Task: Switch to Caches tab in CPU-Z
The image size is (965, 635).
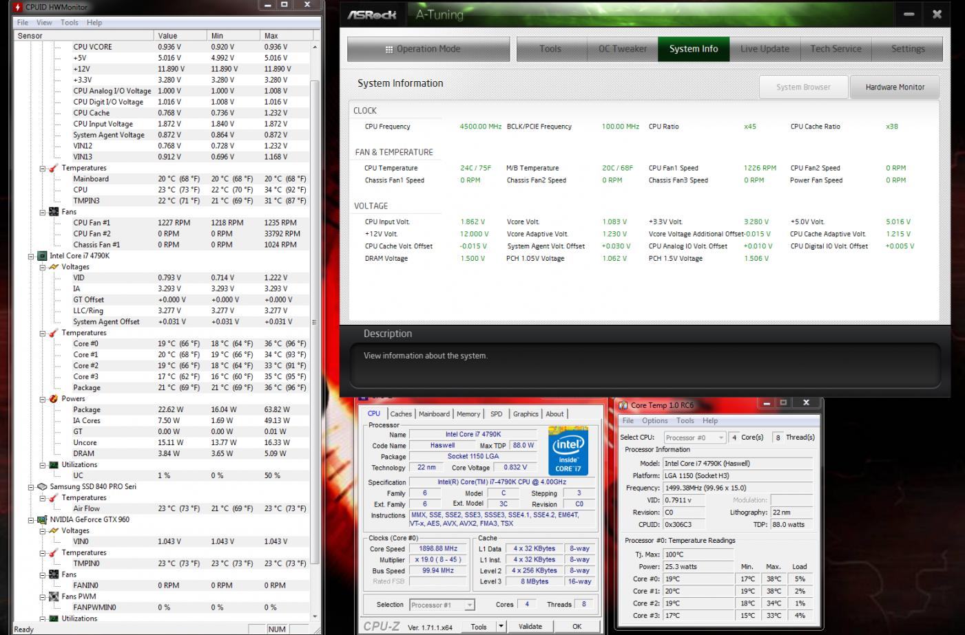Action: coord(401,414)
